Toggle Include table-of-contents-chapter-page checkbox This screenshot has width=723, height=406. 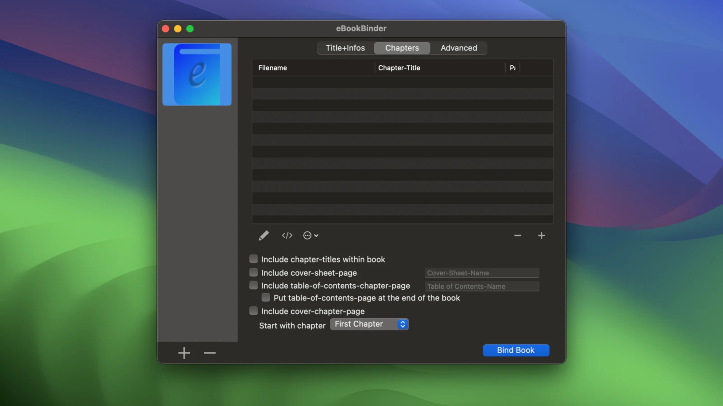254,285
